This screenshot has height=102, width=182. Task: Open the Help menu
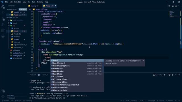[x=47, y=2]
